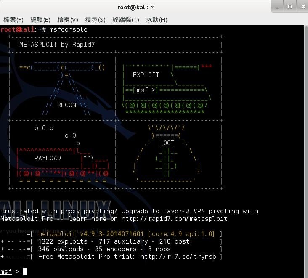Click the '717 auxiliary' count text

click(x=123, y=241)
